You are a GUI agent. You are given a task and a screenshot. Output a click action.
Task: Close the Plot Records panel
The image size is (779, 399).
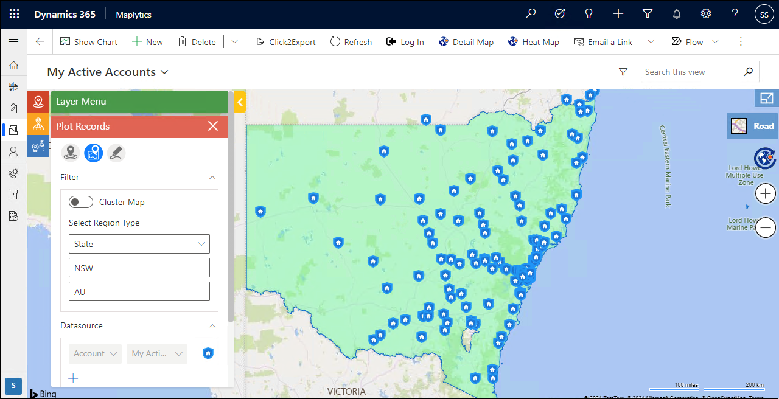tap(212, 127)
